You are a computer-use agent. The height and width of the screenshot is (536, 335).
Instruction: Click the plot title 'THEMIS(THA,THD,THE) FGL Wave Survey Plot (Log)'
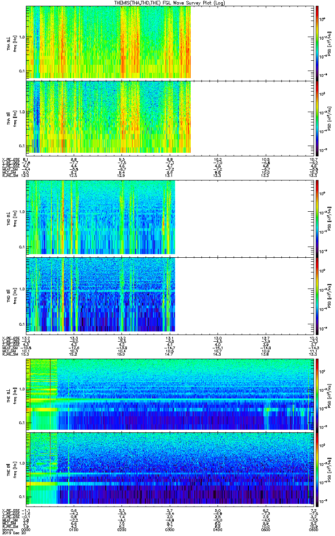click(169, 3)
